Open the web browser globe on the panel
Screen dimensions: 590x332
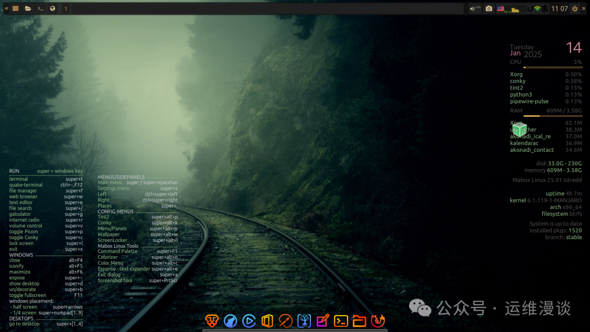52,8
